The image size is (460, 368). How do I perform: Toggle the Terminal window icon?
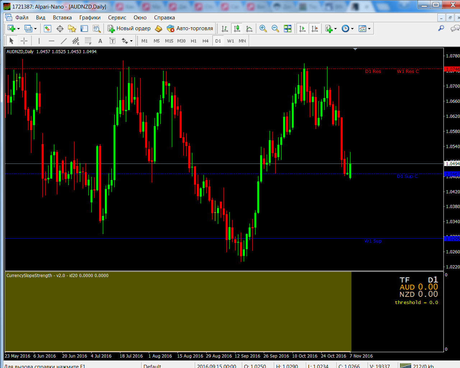(84, 28)
